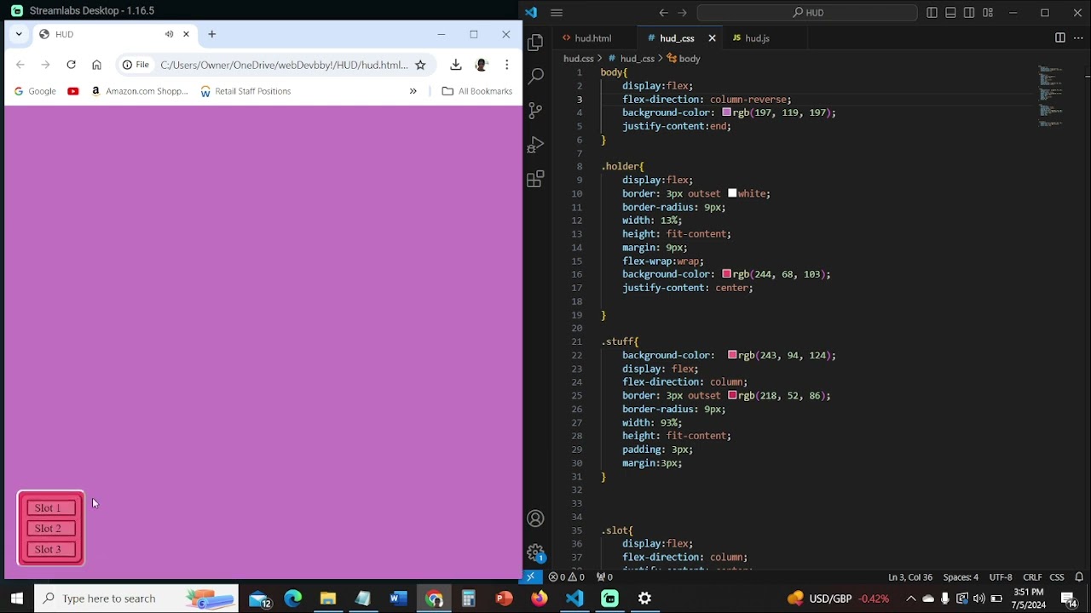Open Source Control view in VS Code

[x=535, y=111]
